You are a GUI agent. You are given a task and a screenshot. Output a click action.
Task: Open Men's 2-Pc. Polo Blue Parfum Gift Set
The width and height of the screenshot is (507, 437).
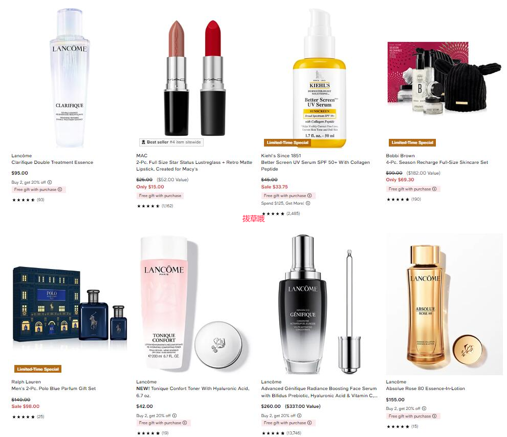click(x=54, y=389)
